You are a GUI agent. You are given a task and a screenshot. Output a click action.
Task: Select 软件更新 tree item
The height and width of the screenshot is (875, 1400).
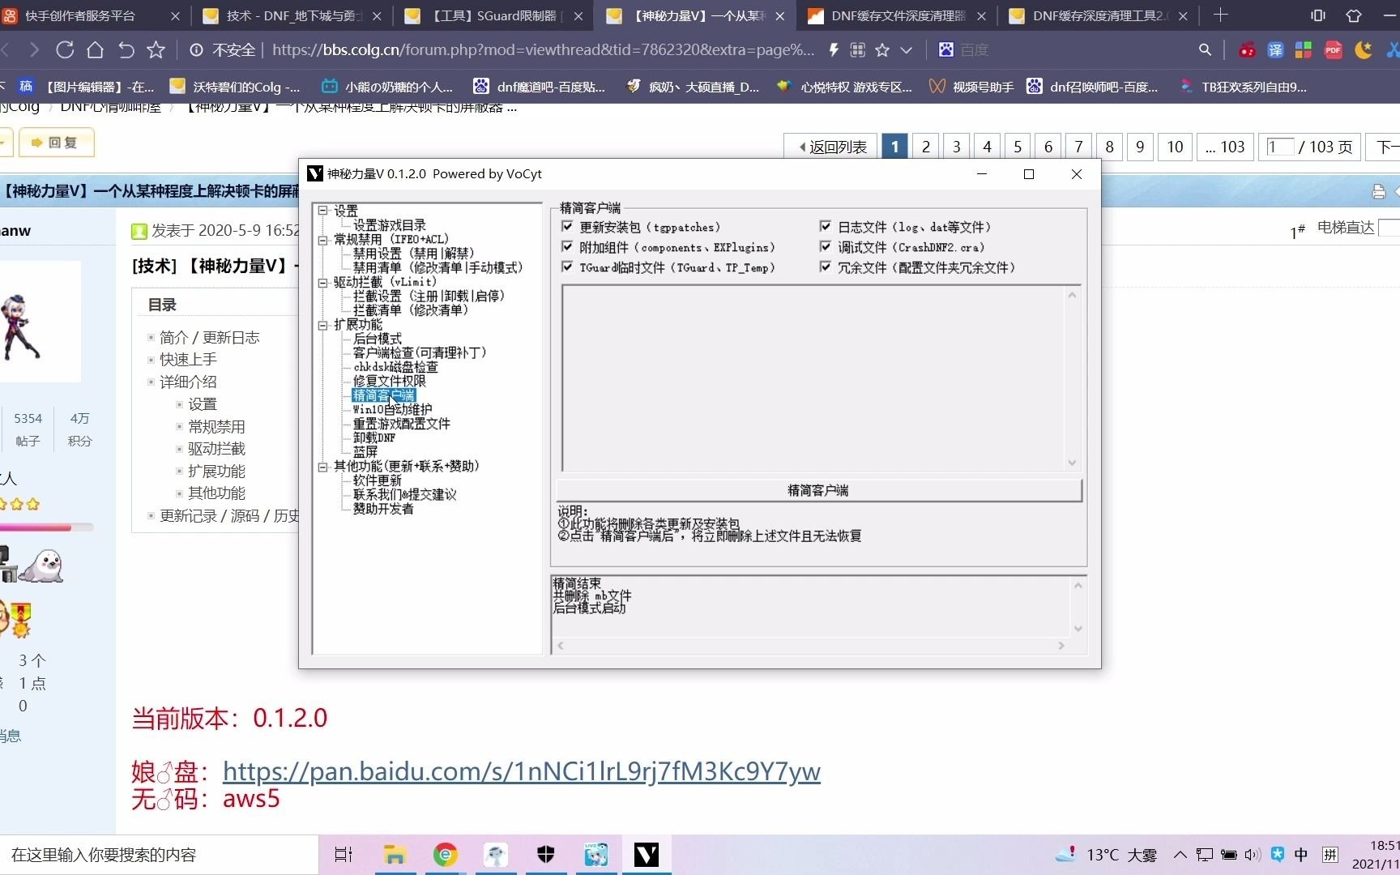(378, 480)
